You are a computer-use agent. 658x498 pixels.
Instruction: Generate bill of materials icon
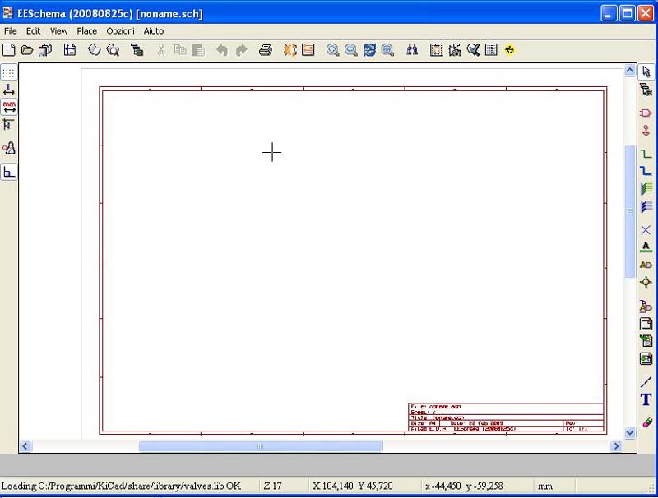point(491,50)
